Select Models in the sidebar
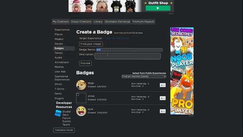 click(x=59, y=39)
